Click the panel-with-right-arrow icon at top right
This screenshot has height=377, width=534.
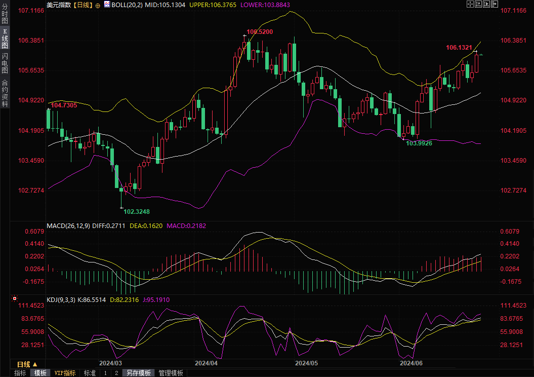pyautogui.click(x=495, y=4)
